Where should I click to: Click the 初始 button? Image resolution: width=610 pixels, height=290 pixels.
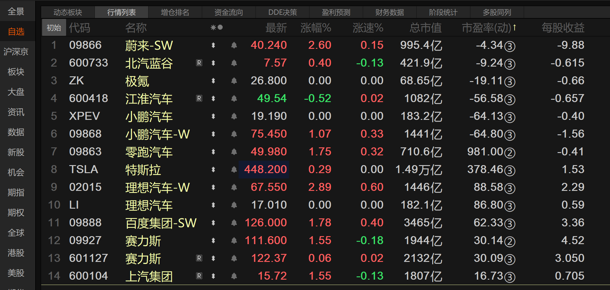pos(54,28)
